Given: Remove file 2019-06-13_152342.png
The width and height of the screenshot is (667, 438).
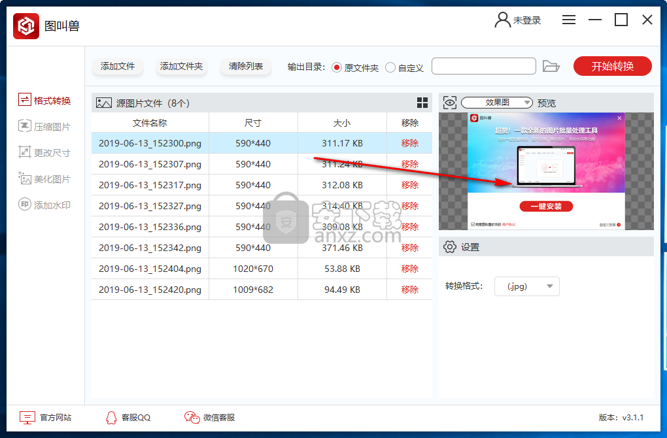Looking at the screenshot, I should click(409, 248).
